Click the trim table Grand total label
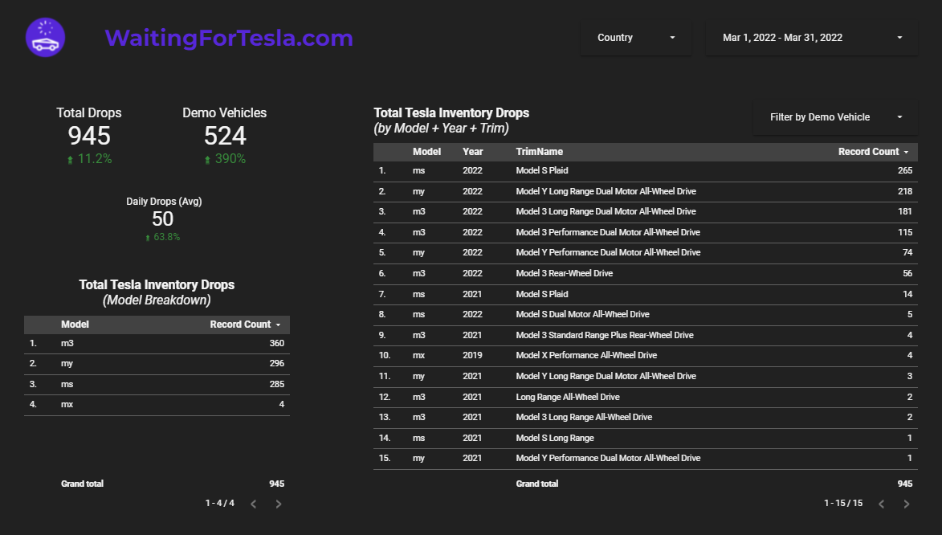The width and height of the screenshot is (942, 535). [537, 484]
